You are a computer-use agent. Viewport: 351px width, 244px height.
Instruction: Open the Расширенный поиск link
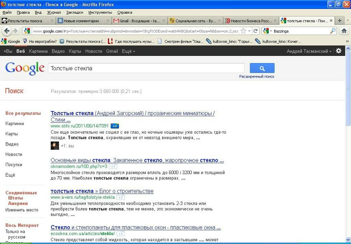point(256,76)
